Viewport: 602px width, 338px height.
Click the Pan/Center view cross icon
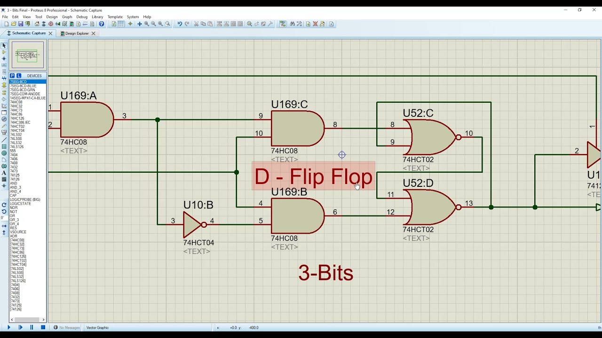139,24
